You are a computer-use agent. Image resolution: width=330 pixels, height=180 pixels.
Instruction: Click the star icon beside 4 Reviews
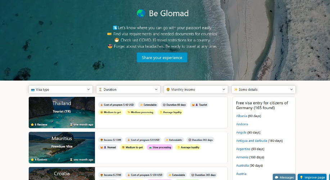pos(32,159)
